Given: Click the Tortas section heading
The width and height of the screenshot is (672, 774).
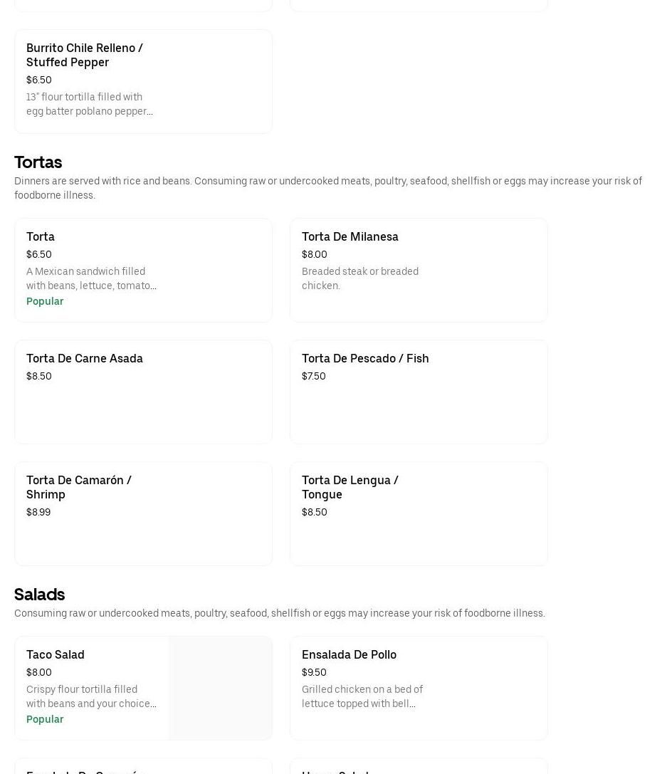Looking at the screenshot, I should (38, 162).
